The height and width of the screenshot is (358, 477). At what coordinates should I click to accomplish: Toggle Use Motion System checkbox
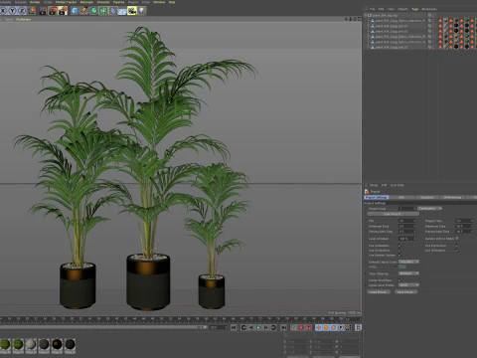[x=399, y=256]
